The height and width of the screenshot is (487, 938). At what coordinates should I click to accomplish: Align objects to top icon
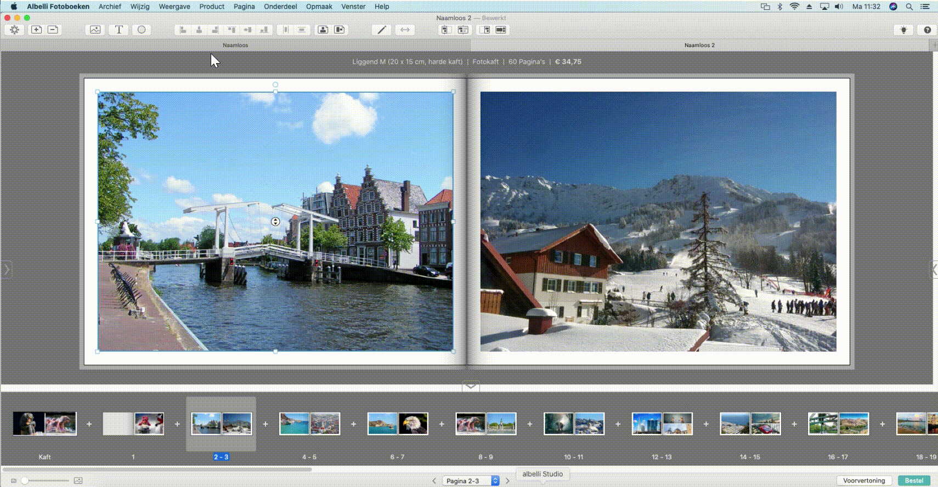[x=231, y=30]
